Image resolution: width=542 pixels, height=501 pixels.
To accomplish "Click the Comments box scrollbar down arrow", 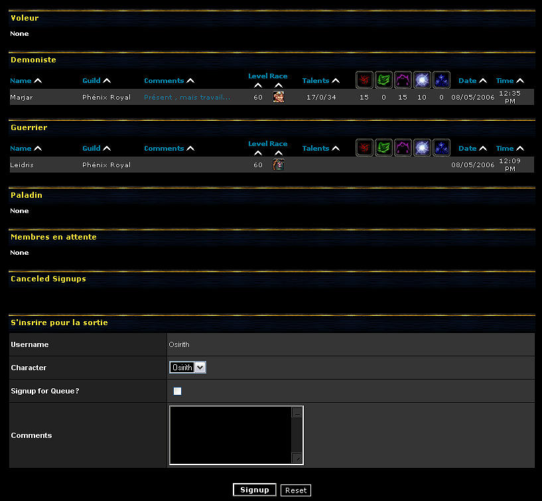I will (x=297, y=458).
